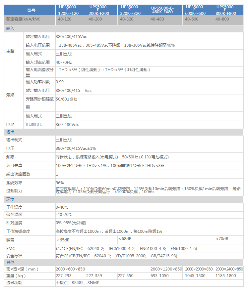Click the 额定容量(kVA/kW) row label
248x290 pixels.
(x=23, y=19)
